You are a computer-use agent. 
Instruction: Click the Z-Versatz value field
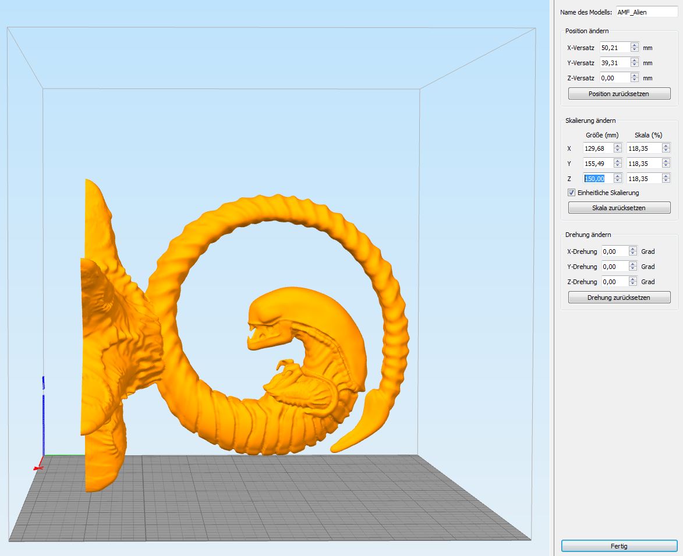[x=615, y=78]
